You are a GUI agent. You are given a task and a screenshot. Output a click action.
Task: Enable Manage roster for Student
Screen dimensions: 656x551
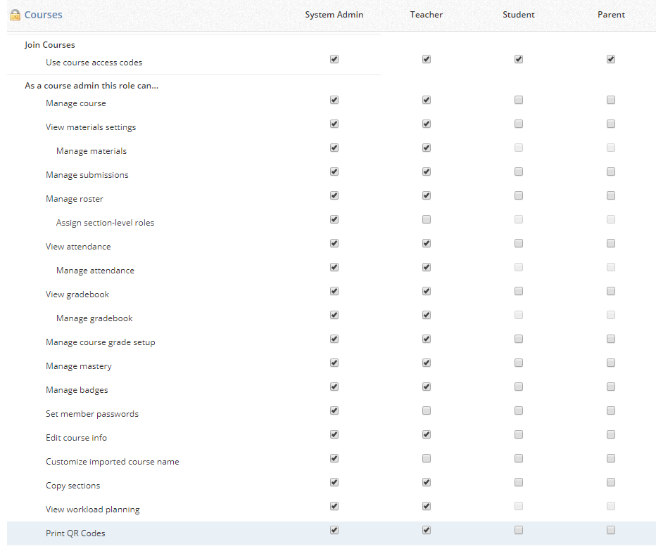tap(519, 196)
